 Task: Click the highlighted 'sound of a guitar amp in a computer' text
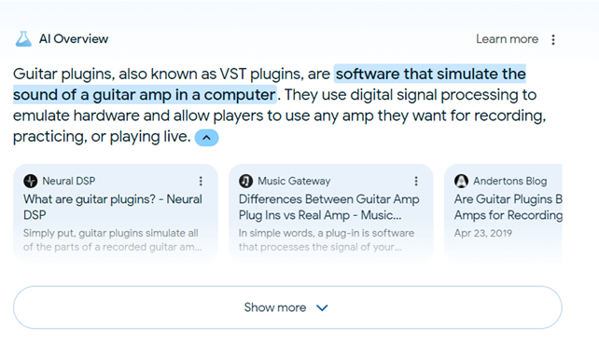145,95
